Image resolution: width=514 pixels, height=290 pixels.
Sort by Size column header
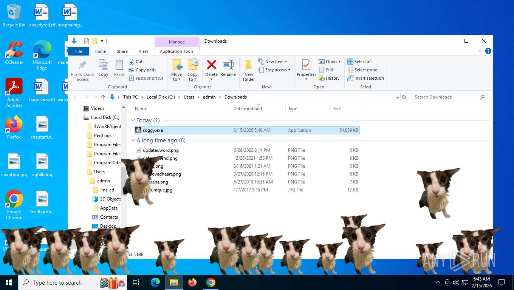click(x=346, y=109)
